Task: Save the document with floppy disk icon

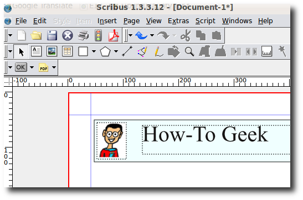Action: coord(52,35)
